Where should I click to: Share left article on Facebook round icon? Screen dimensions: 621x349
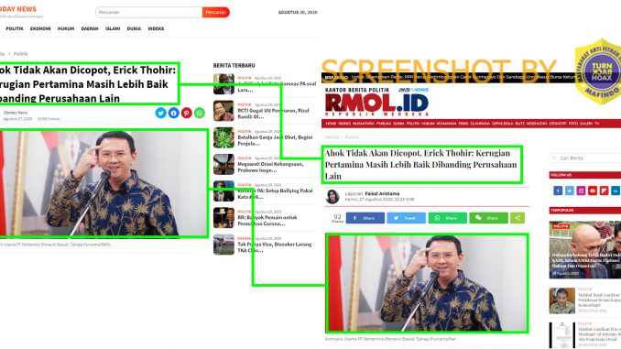pos(173,113)
